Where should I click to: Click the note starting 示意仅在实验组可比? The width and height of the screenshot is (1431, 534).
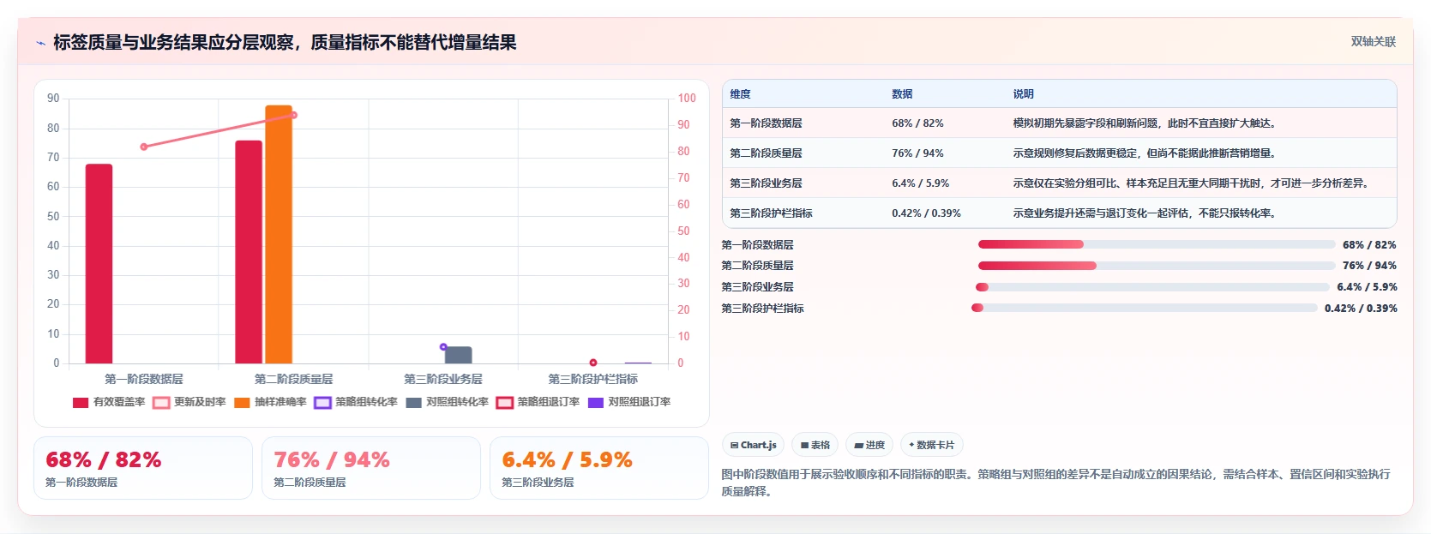(1193, 183)
